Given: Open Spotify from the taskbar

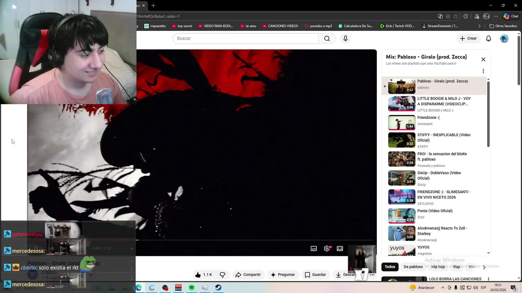Looking at the screenshot, I should click(x=192, y=288).
